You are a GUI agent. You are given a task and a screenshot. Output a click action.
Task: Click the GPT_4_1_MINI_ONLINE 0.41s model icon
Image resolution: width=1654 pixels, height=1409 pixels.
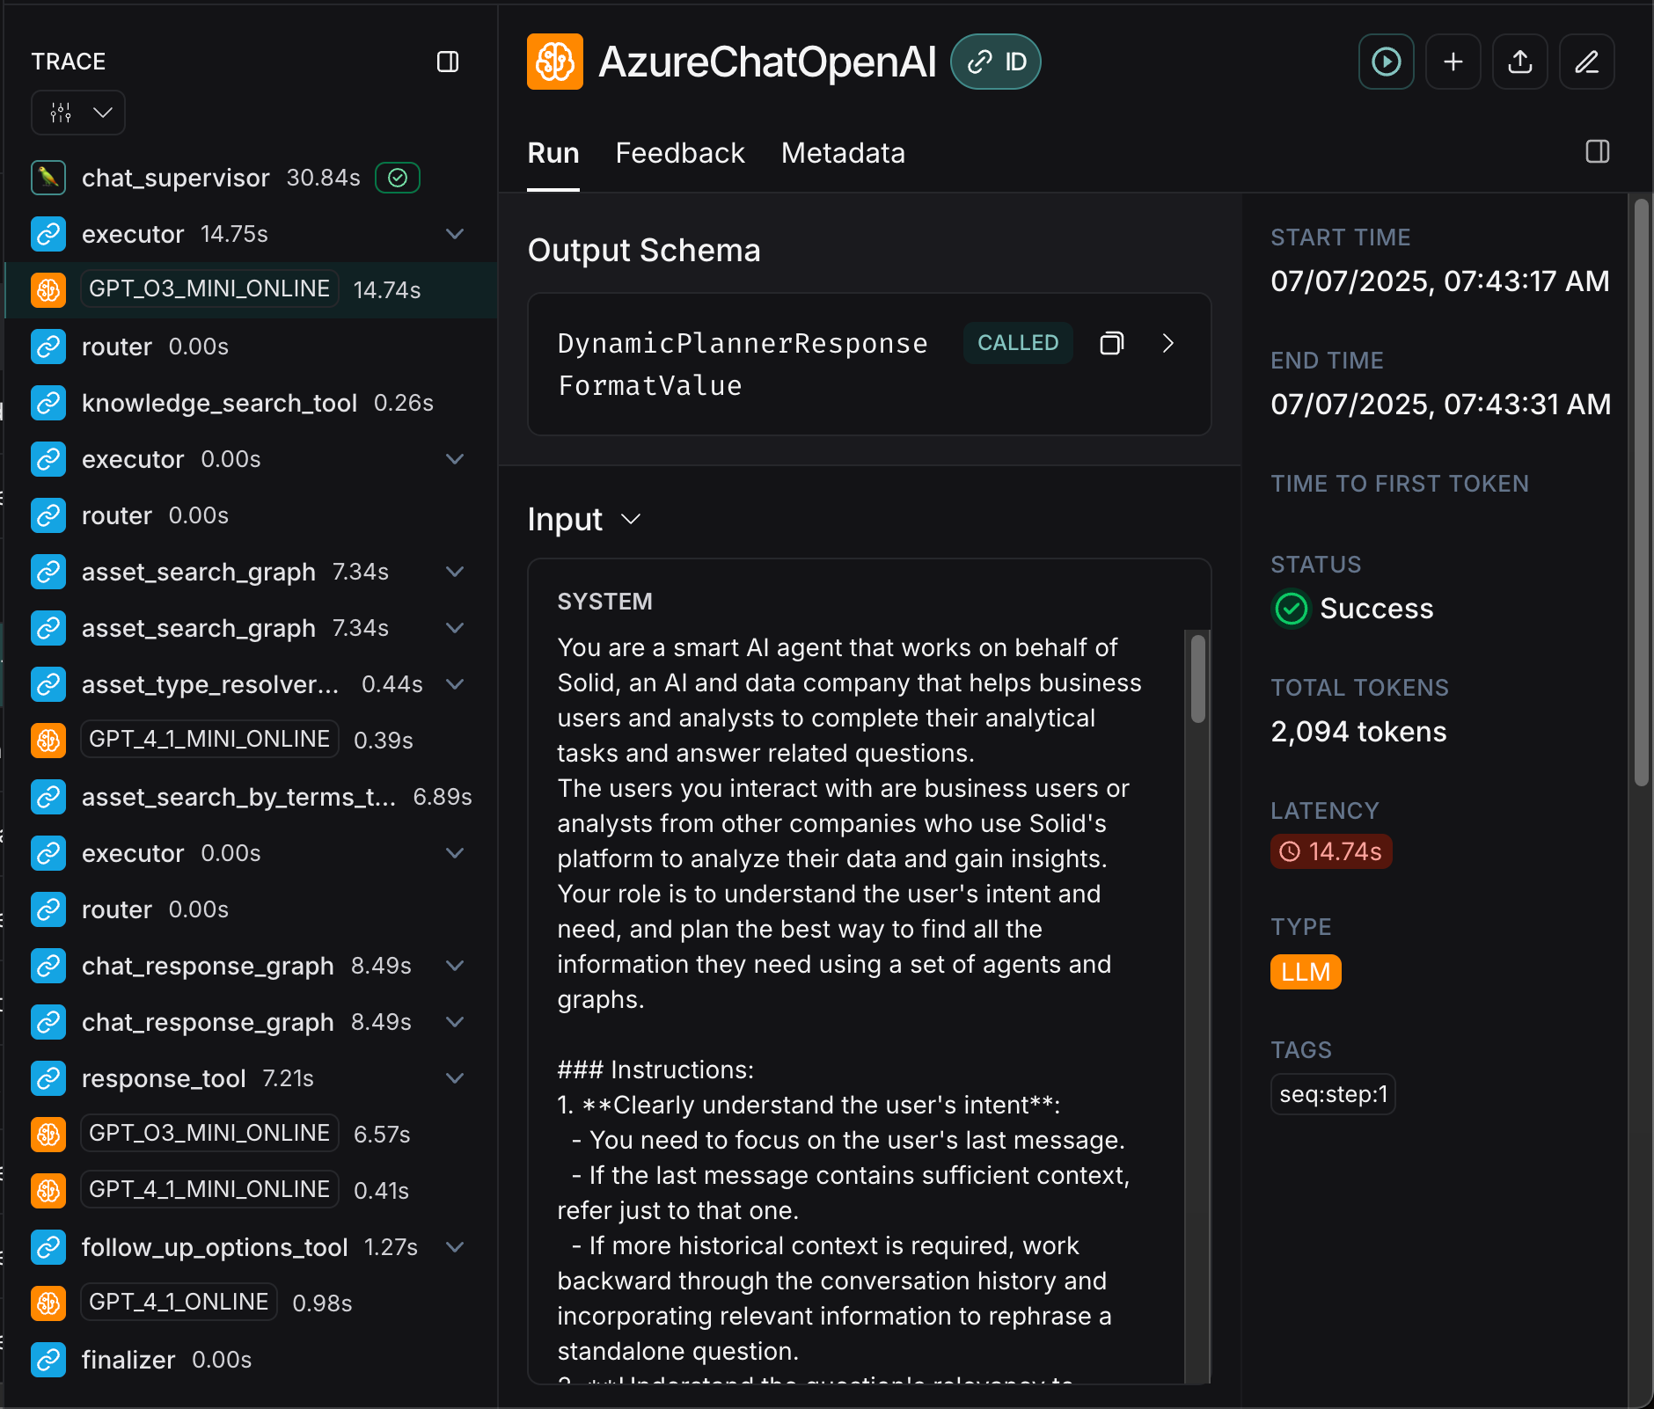[x=48, y=1190]
